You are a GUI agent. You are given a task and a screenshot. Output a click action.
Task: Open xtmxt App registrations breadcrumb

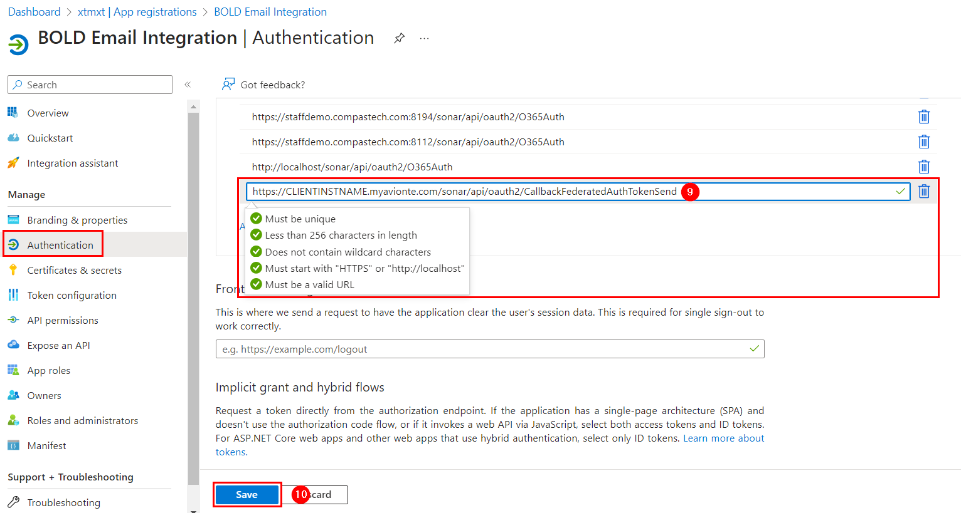(x=137, y=12)
